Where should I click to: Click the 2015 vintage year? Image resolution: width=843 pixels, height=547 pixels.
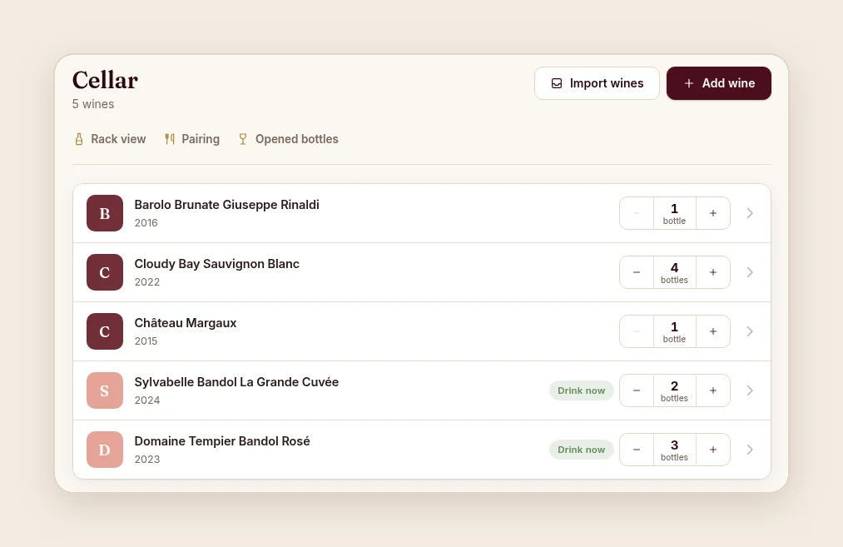click(146, 341)
